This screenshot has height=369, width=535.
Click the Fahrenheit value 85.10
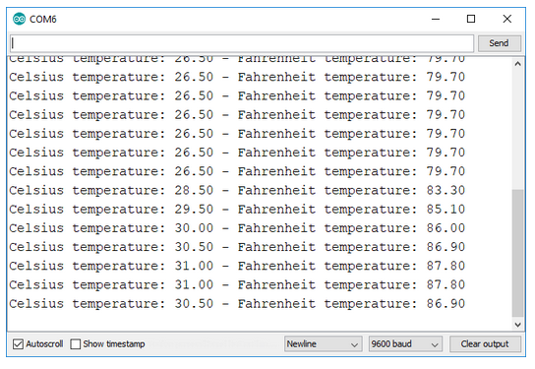tap(446, 209)
